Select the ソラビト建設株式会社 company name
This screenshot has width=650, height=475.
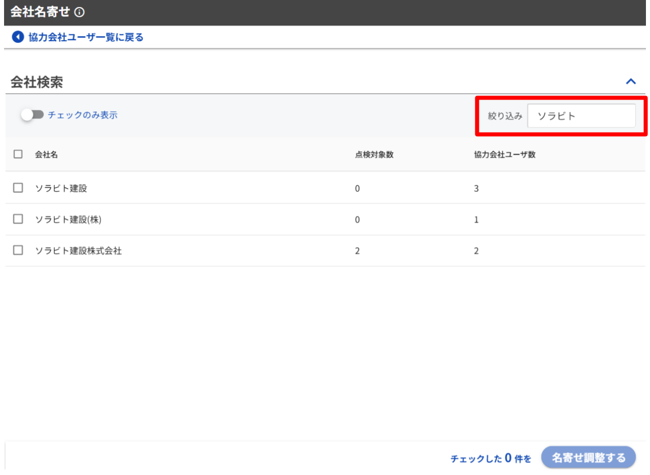[78, 250]
